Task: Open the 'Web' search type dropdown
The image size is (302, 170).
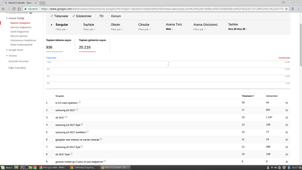Action: click(x=170, y=29)
